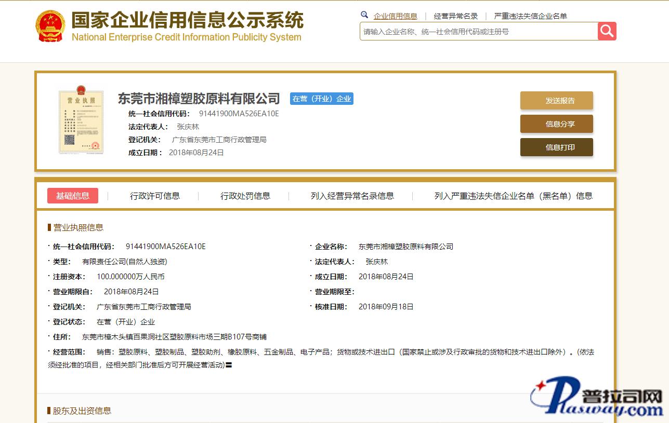Click the 信息打印 button
This screenshot has width=669, height=423.
tap(556, 147)
